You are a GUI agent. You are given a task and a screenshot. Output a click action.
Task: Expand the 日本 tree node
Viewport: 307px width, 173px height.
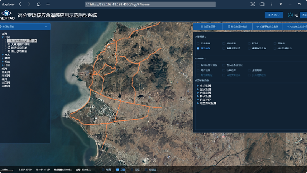(3, 55)
